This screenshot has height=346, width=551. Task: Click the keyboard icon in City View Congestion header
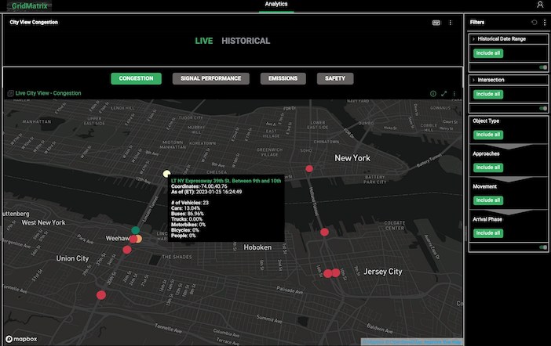coord(436,23)
